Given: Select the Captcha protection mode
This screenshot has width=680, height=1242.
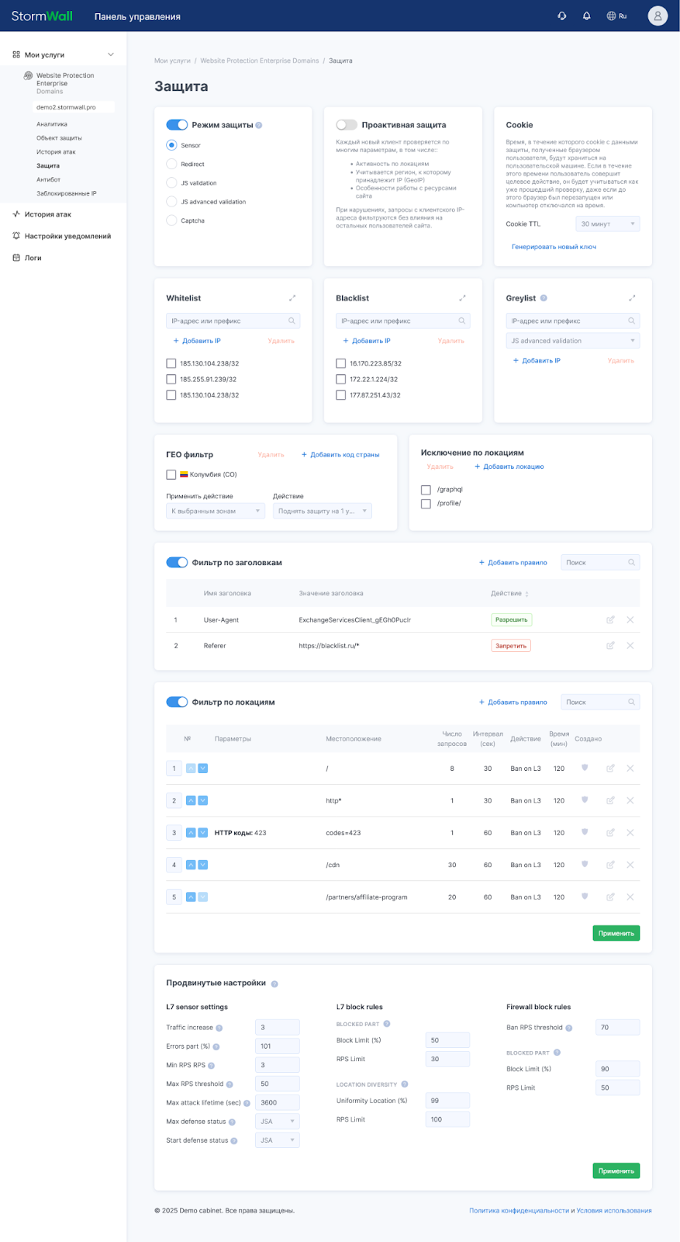Looking at the screenshot, I should 171,220.
